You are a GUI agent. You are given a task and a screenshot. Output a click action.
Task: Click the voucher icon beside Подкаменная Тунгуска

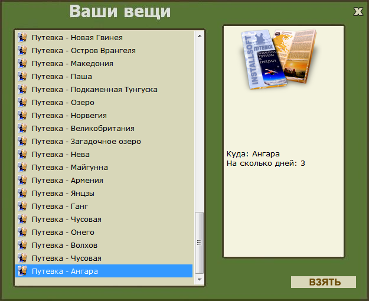point(22,90)
